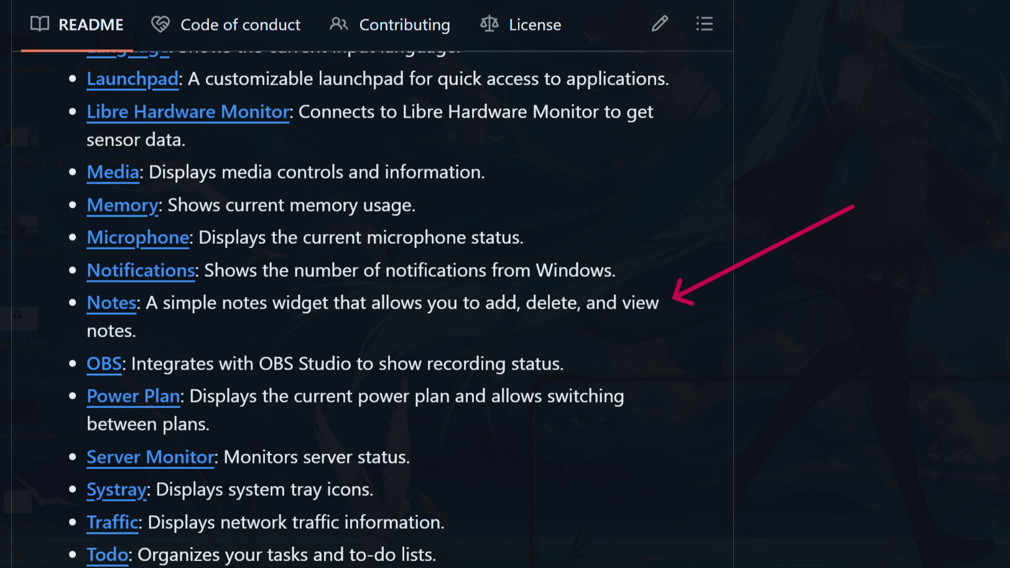Screen dimensions: 1010x568
Task: Open the Launchpad widget link
Action: tap(132, 79)
